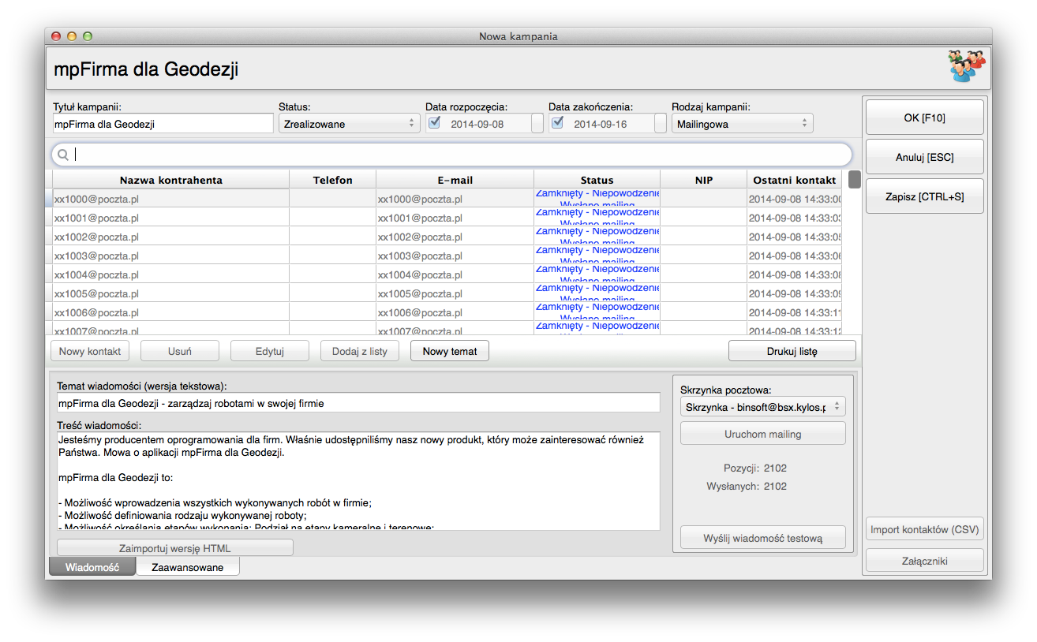Screen dimensions: 1037x642
Task: Open the Skrzynka pocztowa mailbox dropdown
Action: click(762, 407)
